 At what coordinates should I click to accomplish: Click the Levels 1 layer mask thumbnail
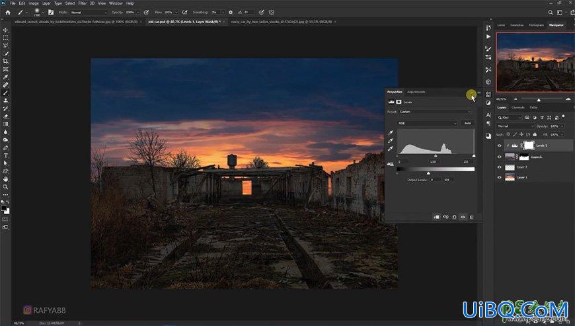(x=529, y=145)
